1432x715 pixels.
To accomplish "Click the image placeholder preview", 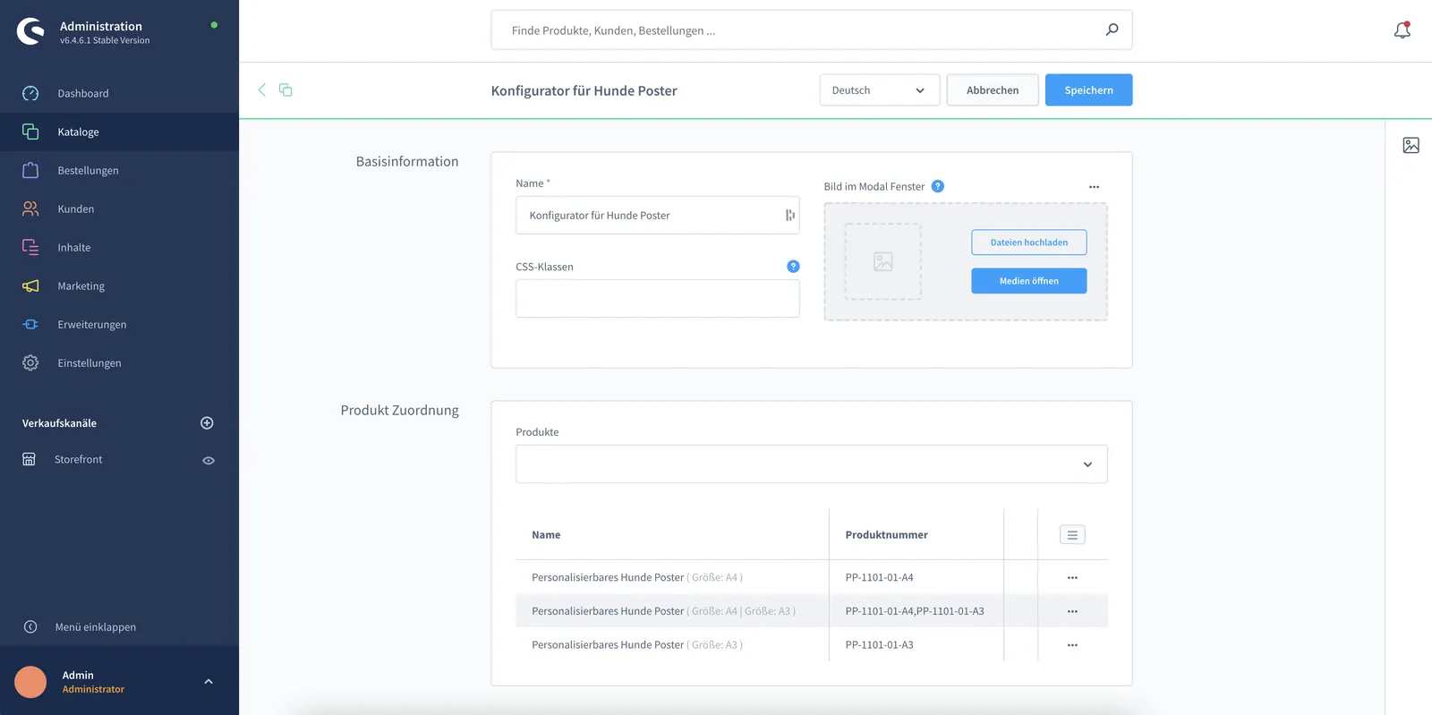I will [883, 261].
